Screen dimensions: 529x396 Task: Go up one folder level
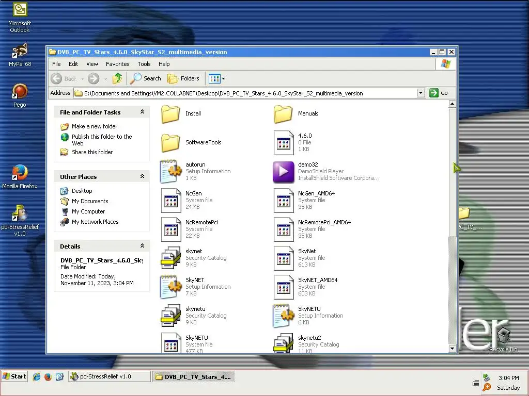(117, 78)
